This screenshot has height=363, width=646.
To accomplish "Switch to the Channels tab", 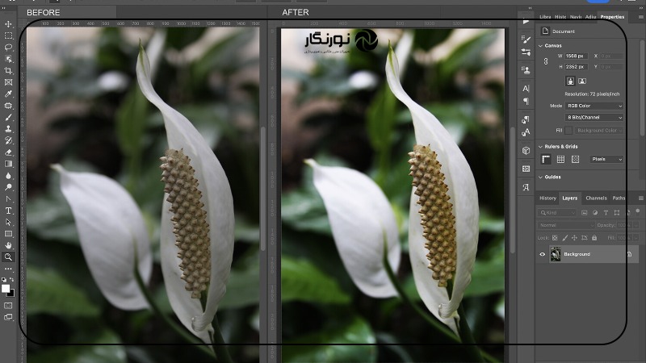I will pos(596,198).
